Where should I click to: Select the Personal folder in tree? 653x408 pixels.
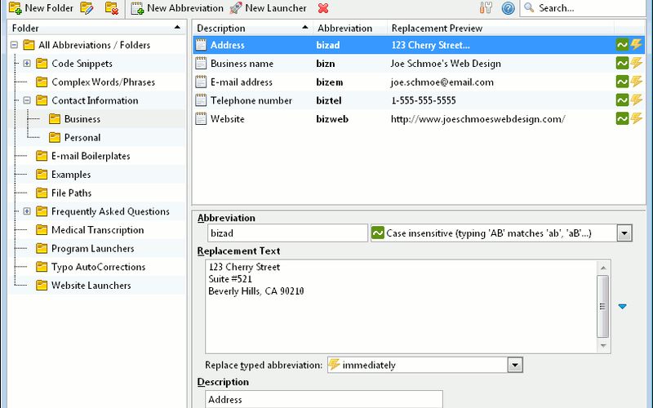(82, 138)
